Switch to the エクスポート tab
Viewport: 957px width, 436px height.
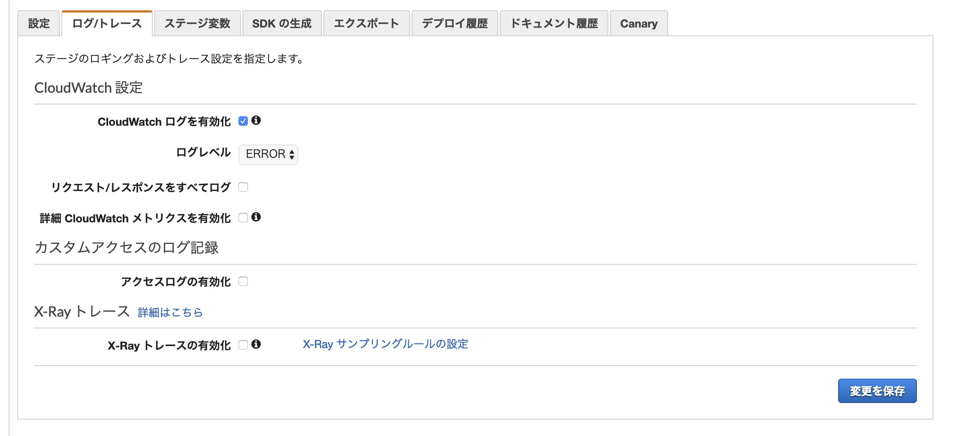[x=366, y=23]
